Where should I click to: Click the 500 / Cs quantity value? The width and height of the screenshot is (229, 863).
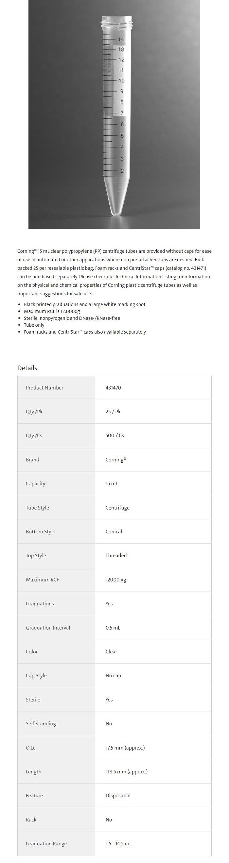coord(115,436)
